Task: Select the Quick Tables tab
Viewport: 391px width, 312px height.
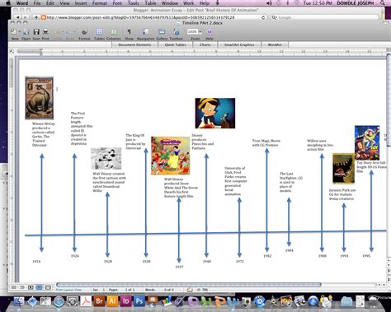Action: coord(176,44)
